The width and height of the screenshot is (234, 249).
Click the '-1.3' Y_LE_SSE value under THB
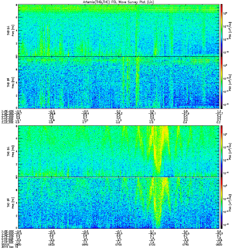119,120
